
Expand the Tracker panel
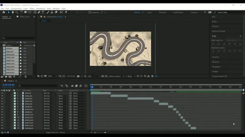point(215,72)
